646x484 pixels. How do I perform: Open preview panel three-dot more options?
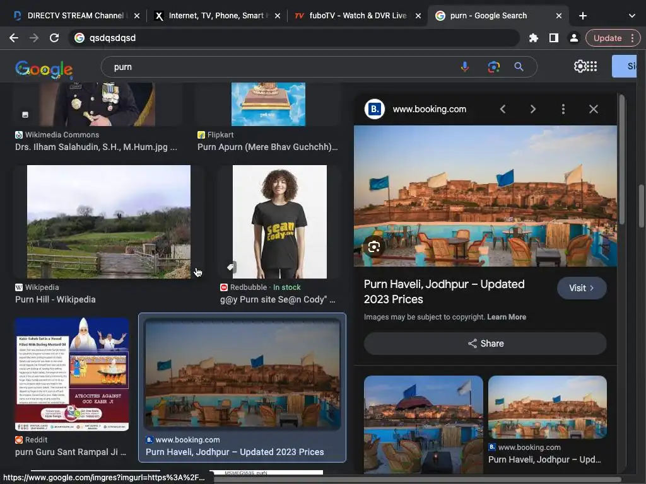563,109
